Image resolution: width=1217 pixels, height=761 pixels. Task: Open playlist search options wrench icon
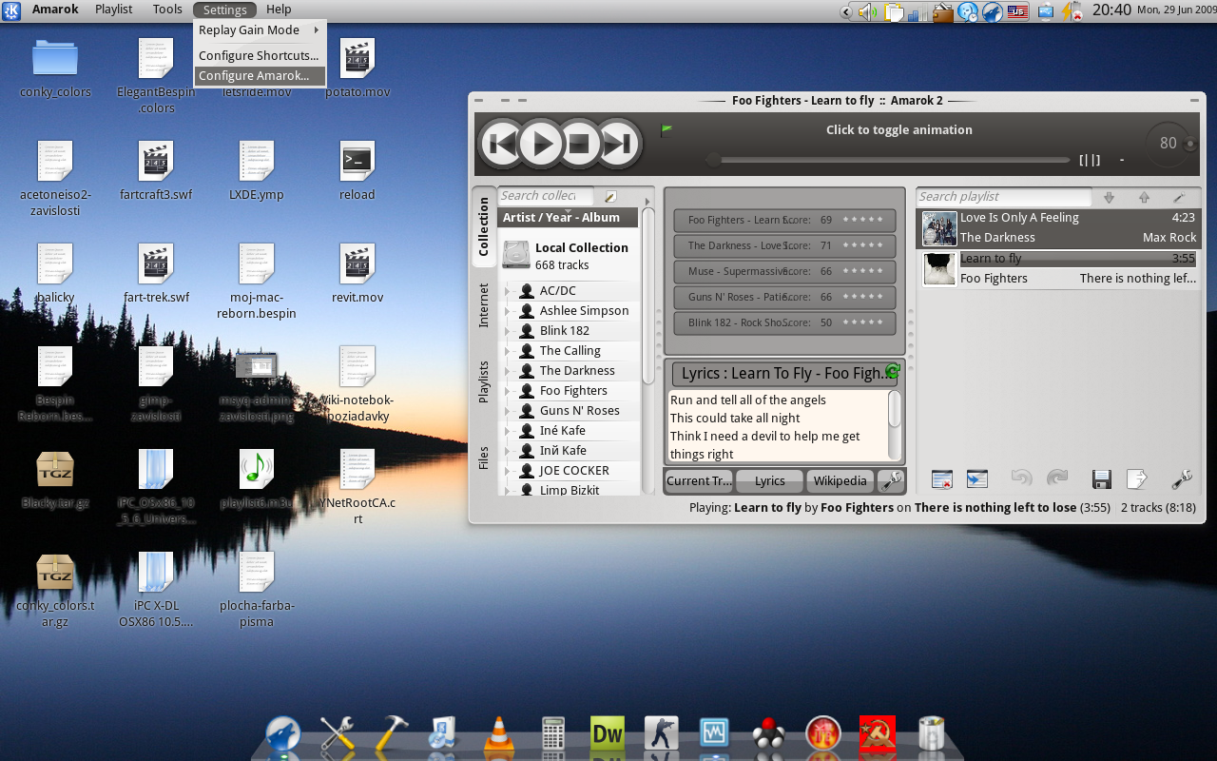click(x=1179, y=197)
